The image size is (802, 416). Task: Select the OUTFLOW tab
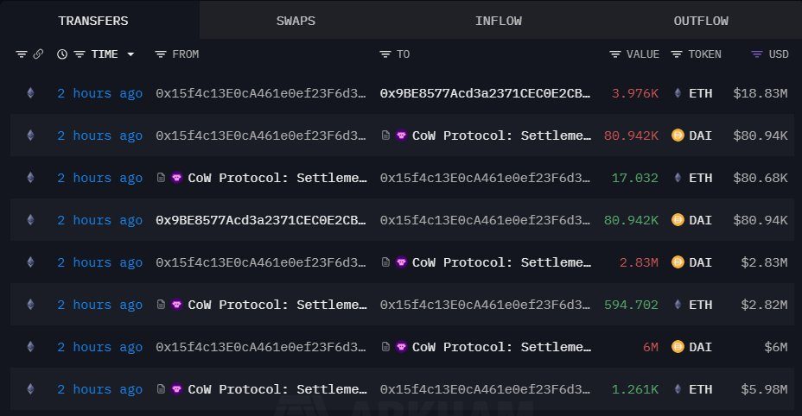(701, 21)
